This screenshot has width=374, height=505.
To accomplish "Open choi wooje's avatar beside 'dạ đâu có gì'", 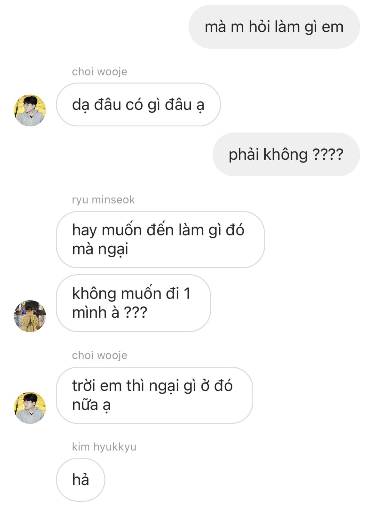I will (30, 110).
